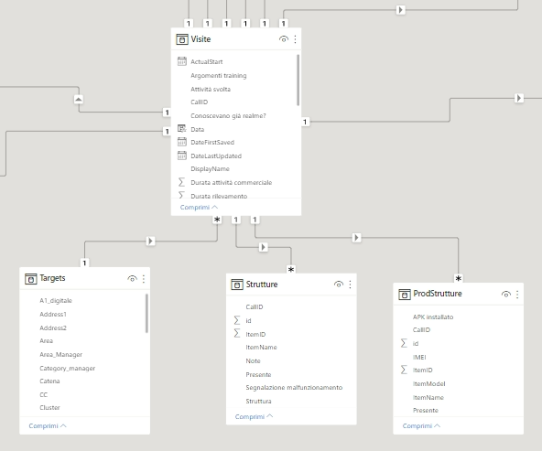The width and height of the screenshot is (542, 451).
Task: Select the Conoscevano già realme? field
Action: click(x=228, y=115)
